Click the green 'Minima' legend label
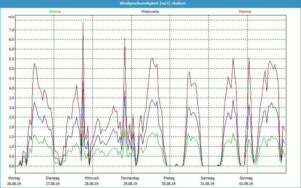Image resolution: width=301 pixels, height=188 pixels. tap(55, 12)
